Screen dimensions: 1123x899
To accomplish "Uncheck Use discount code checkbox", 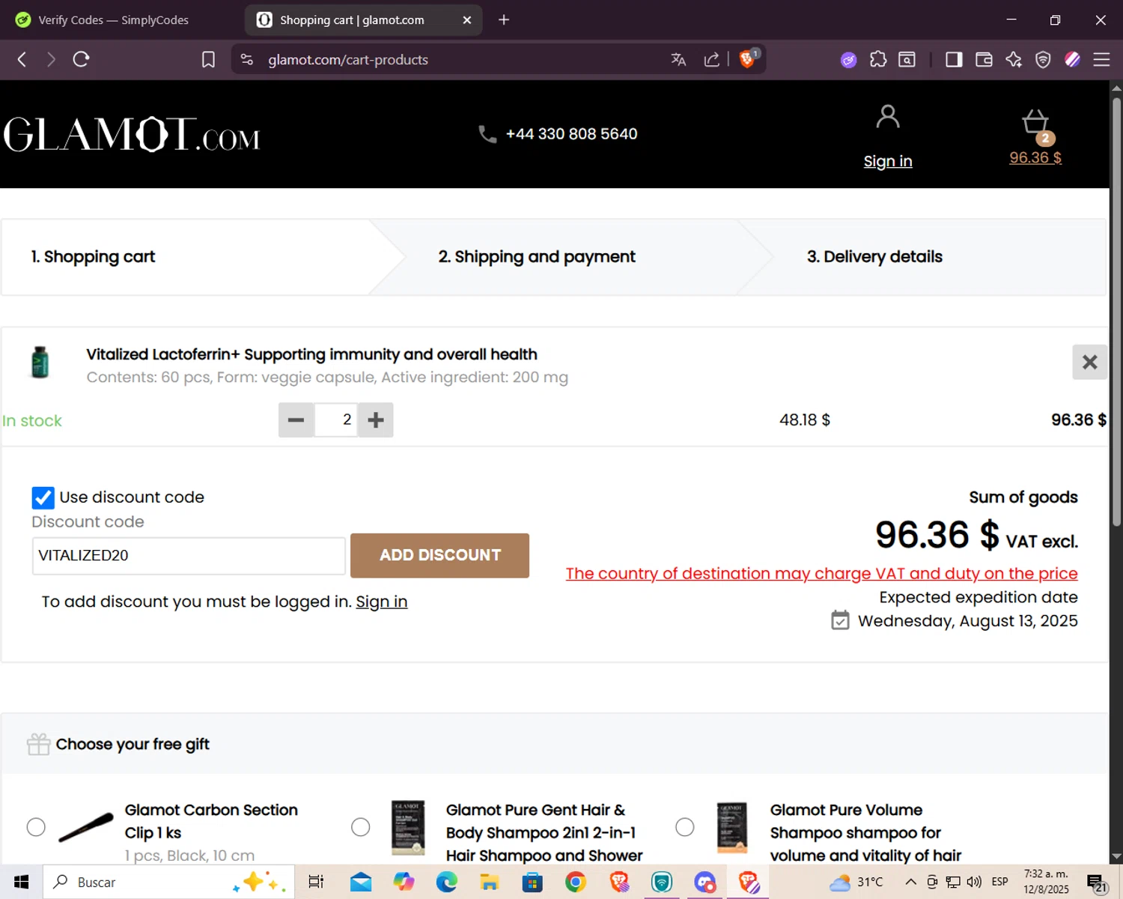I will click(43, 497).
